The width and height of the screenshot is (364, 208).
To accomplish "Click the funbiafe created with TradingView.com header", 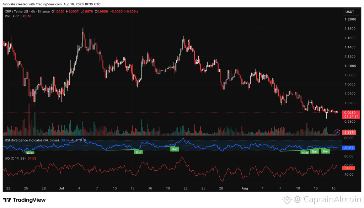I will (52, 4).
